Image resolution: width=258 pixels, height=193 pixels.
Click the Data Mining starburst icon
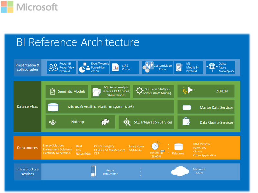click(x=140, y=91)
